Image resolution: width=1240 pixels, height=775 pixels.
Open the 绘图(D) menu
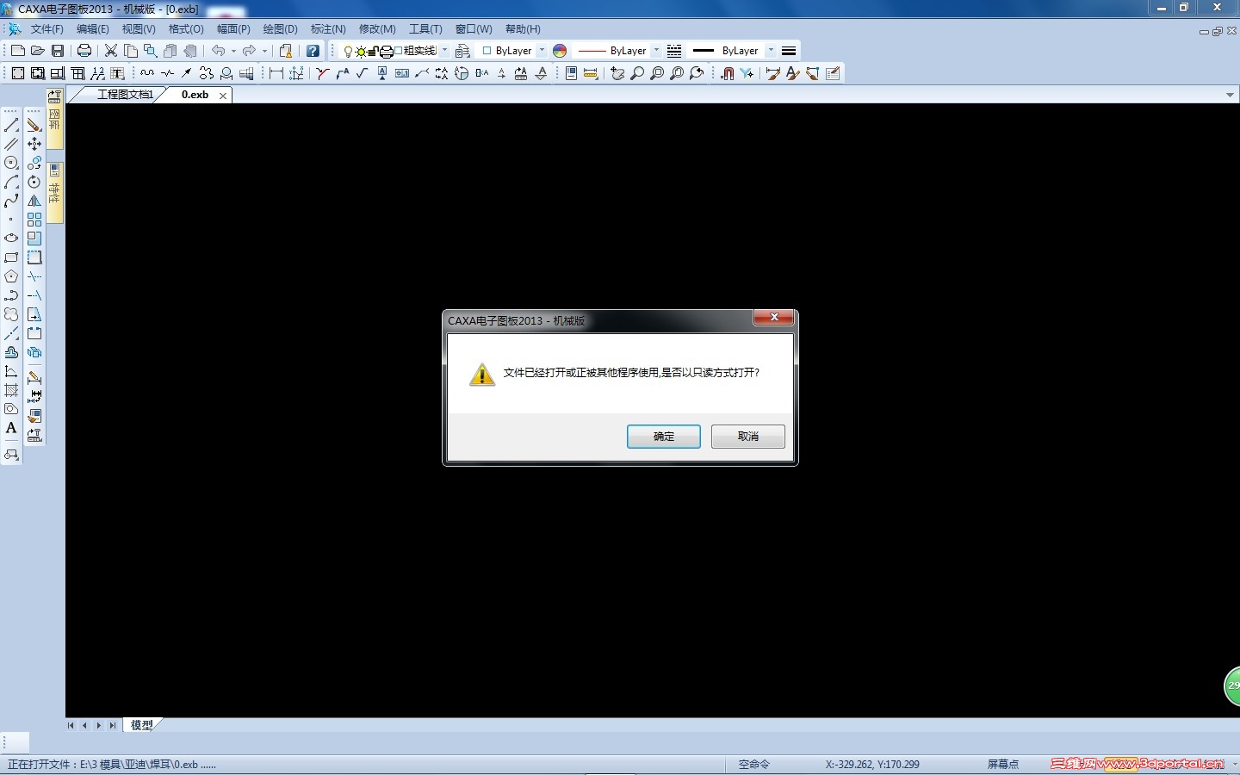tap(280, 29)
